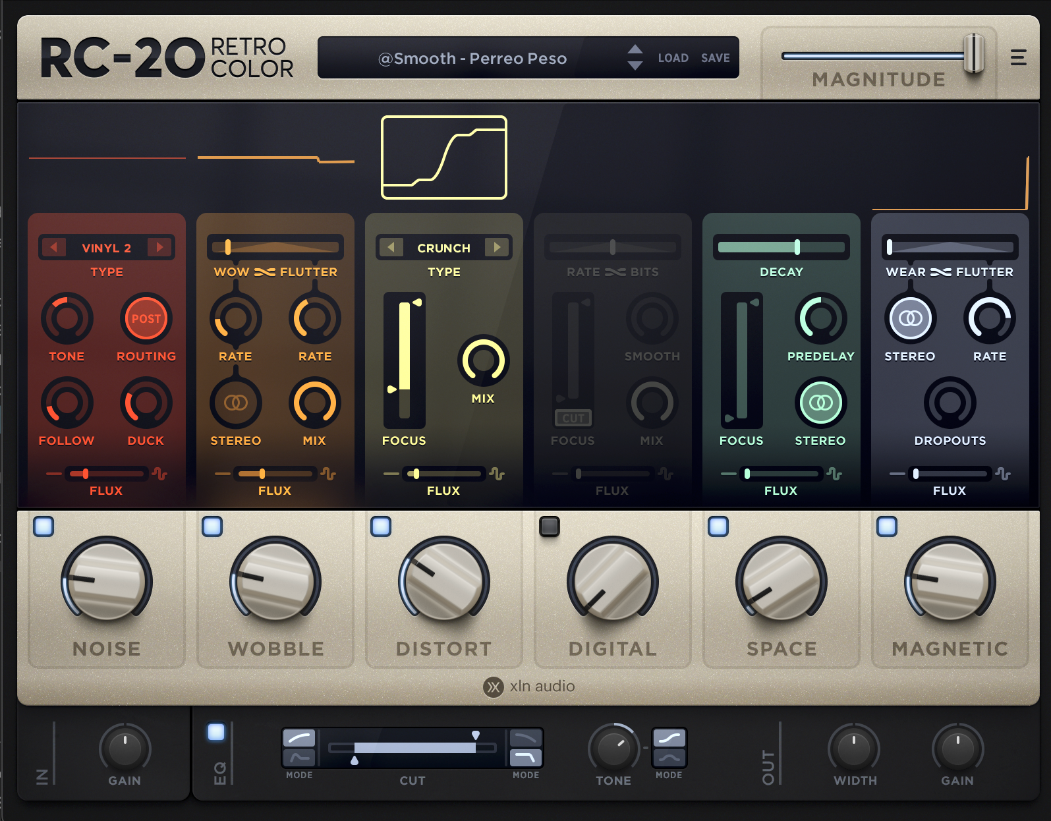Open preset list showing @Smooth - Perreo Peso
The width and height of the screenshot is (1051, 821).
coord(472,59)
